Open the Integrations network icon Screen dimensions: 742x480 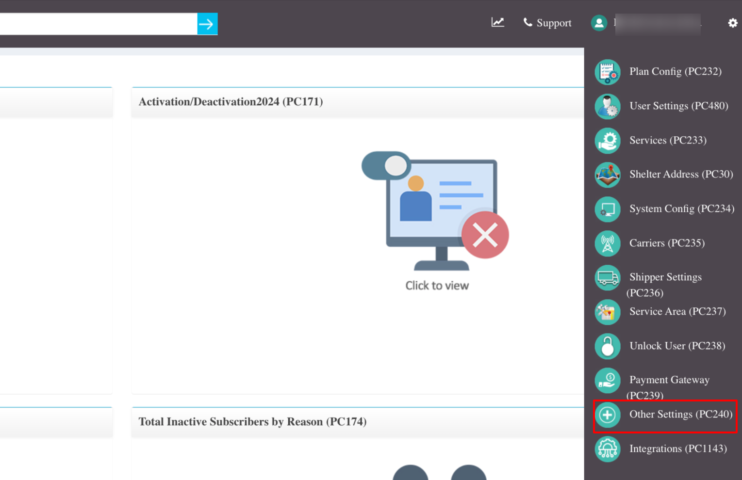point(608,449)
